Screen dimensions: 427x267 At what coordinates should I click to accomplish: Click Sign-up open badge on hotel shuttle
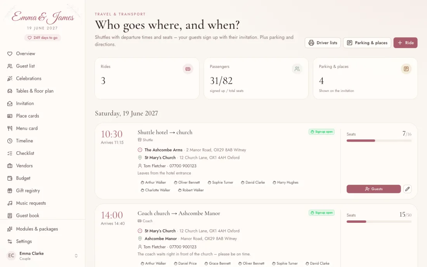coord(321,132)
